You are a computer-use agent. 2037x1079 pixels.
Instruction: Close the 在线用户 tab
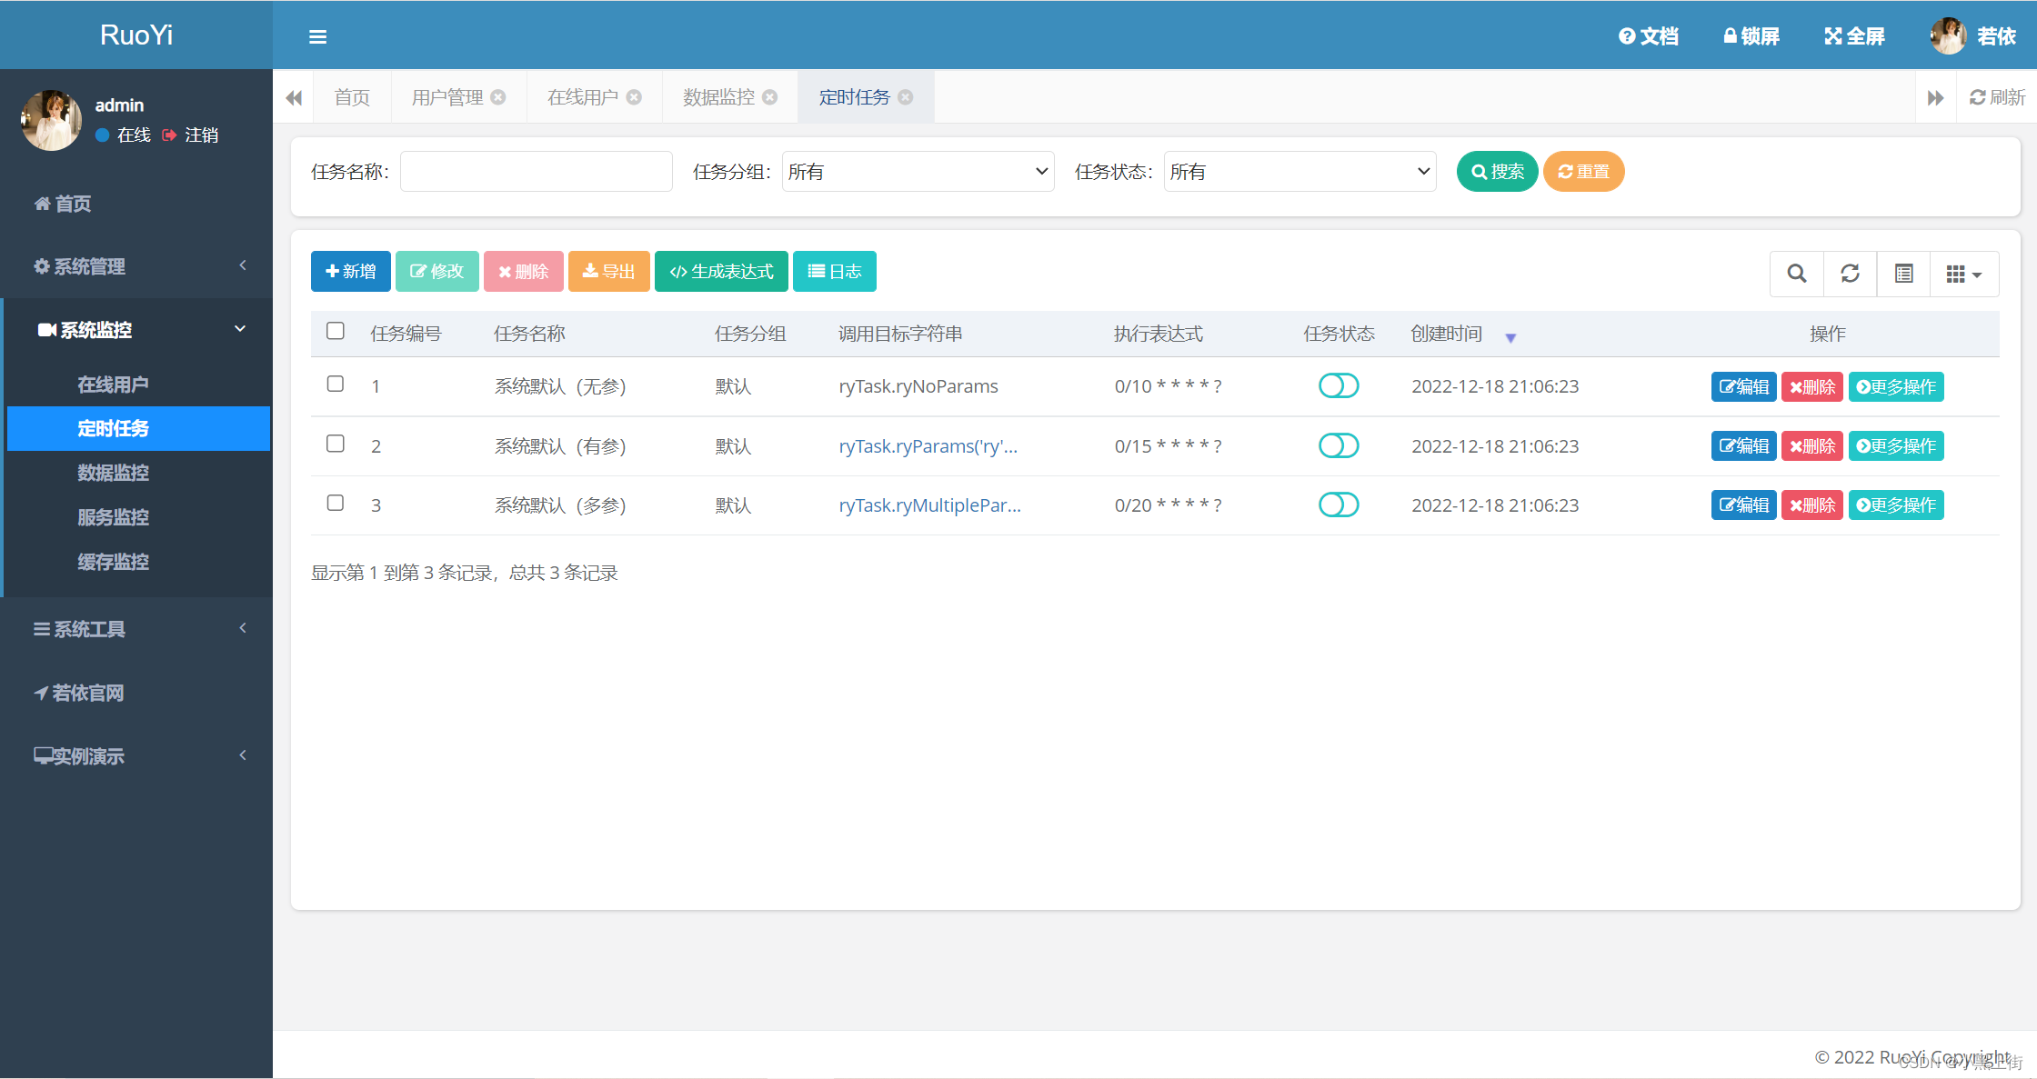pyautogui.click(x=634, y=97)
